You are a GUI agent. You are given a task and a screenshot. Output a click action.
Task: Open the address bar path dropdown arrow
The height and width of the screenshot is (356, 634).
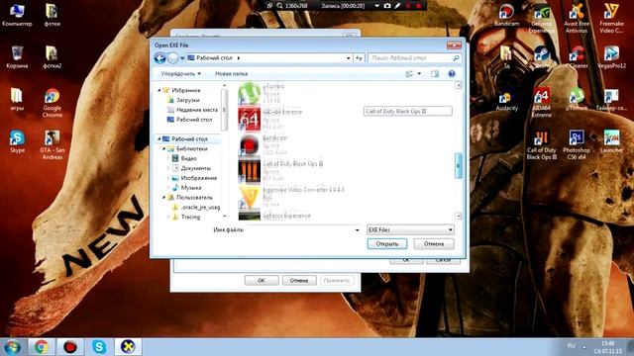(349, 58)
